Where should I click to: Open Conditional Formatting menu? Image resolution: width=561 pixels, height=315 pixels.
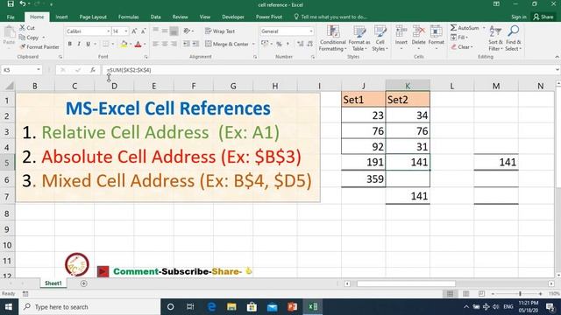[333, 38]
